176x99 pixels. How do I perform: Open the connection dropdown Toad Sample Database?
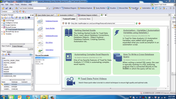point(47,8)
